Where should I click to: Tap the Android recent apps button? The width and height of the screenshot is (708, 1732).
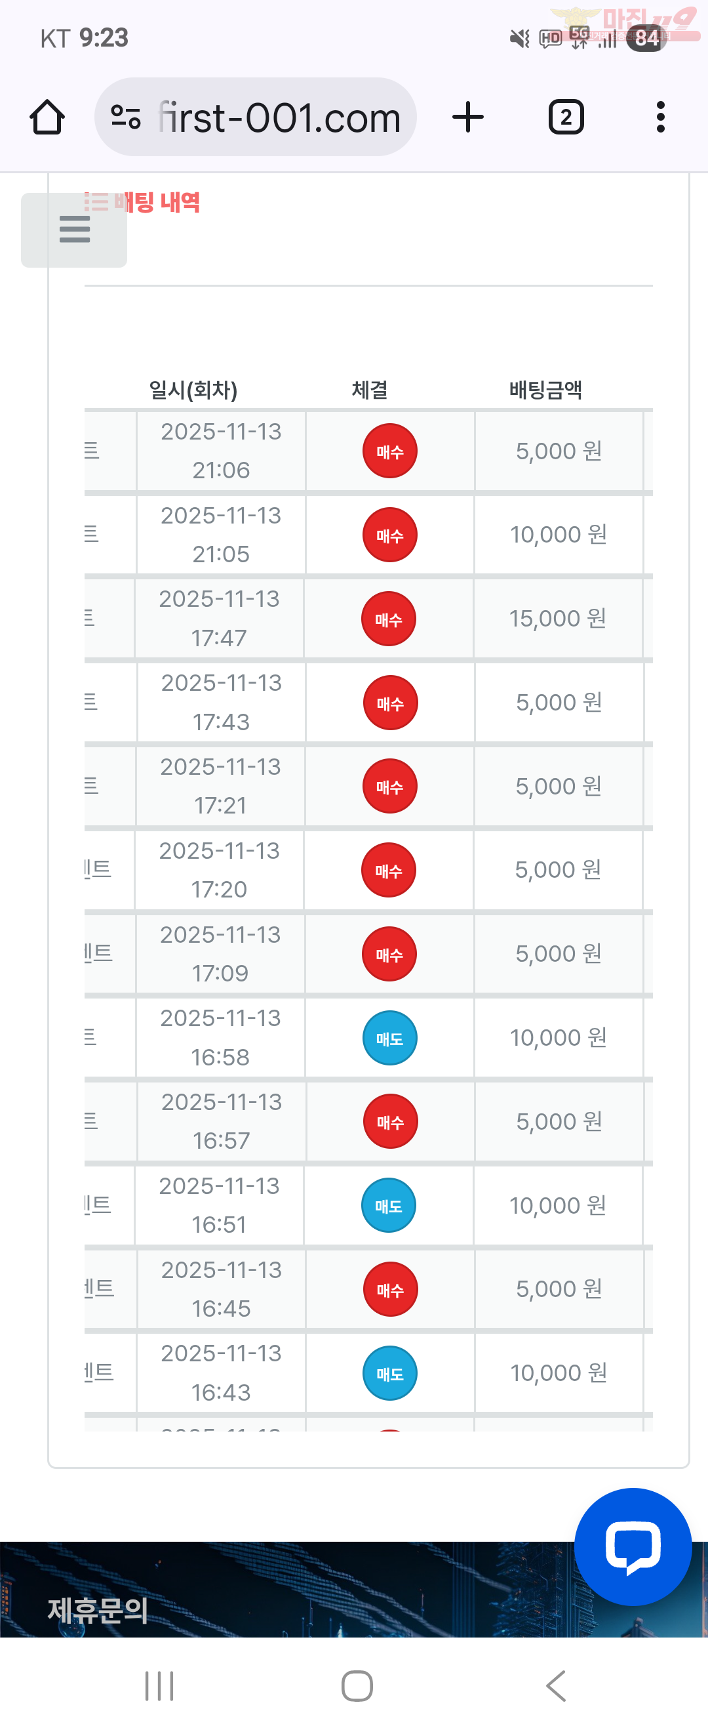click(x=159, y=1685)
